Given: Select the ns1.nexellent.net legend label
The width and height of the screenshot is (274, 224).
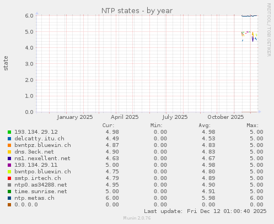Looking at the screenshot, I should (42, 159).
